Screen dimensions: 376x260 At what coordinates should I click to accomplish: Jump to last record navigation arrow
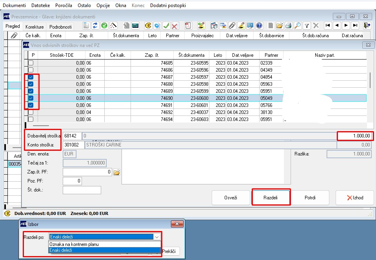(x=355, y=26)
